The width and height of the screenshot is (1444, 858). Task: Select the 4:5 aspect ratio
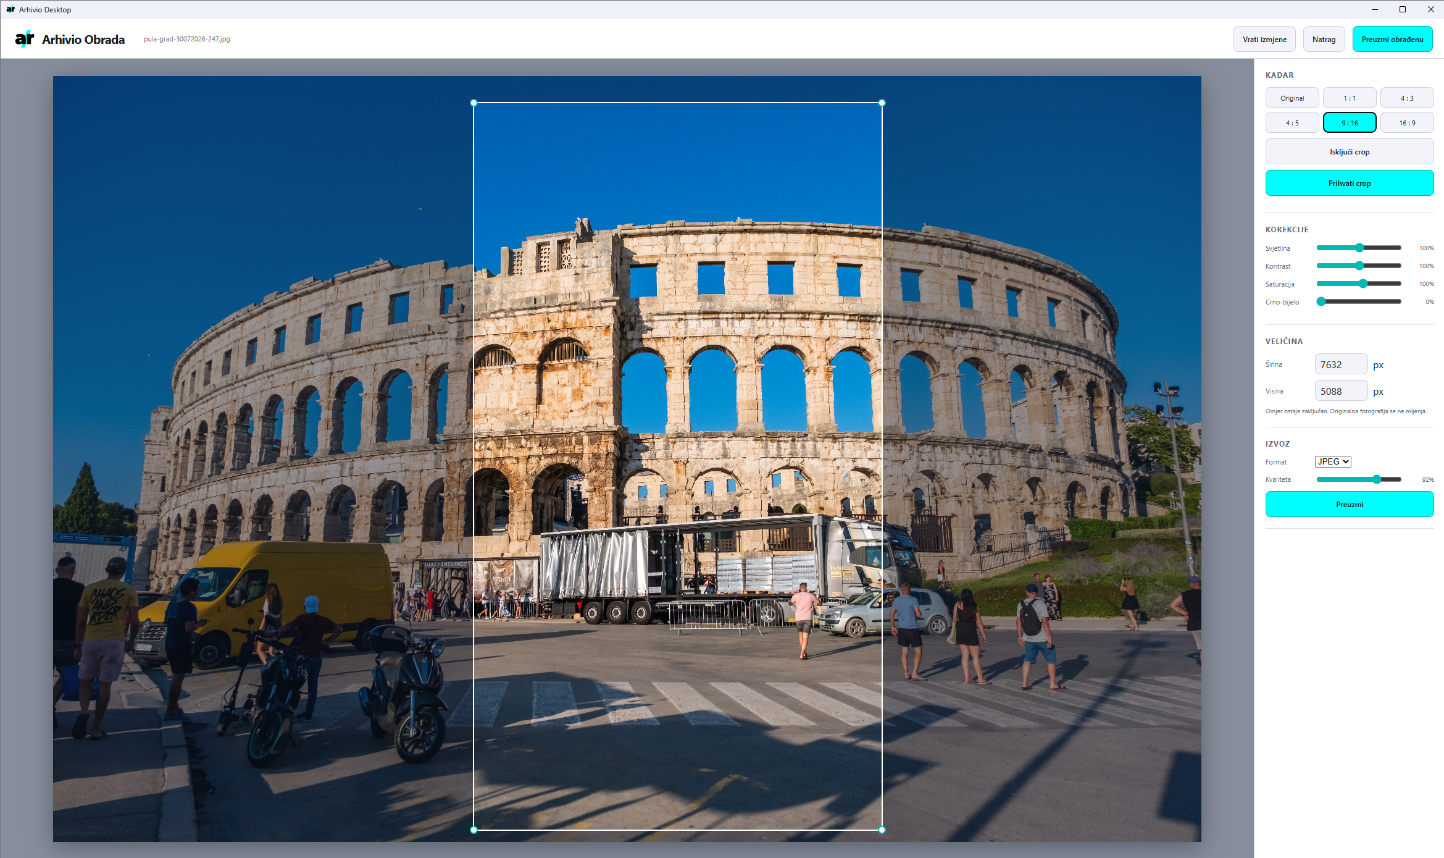coord(1292,122)
